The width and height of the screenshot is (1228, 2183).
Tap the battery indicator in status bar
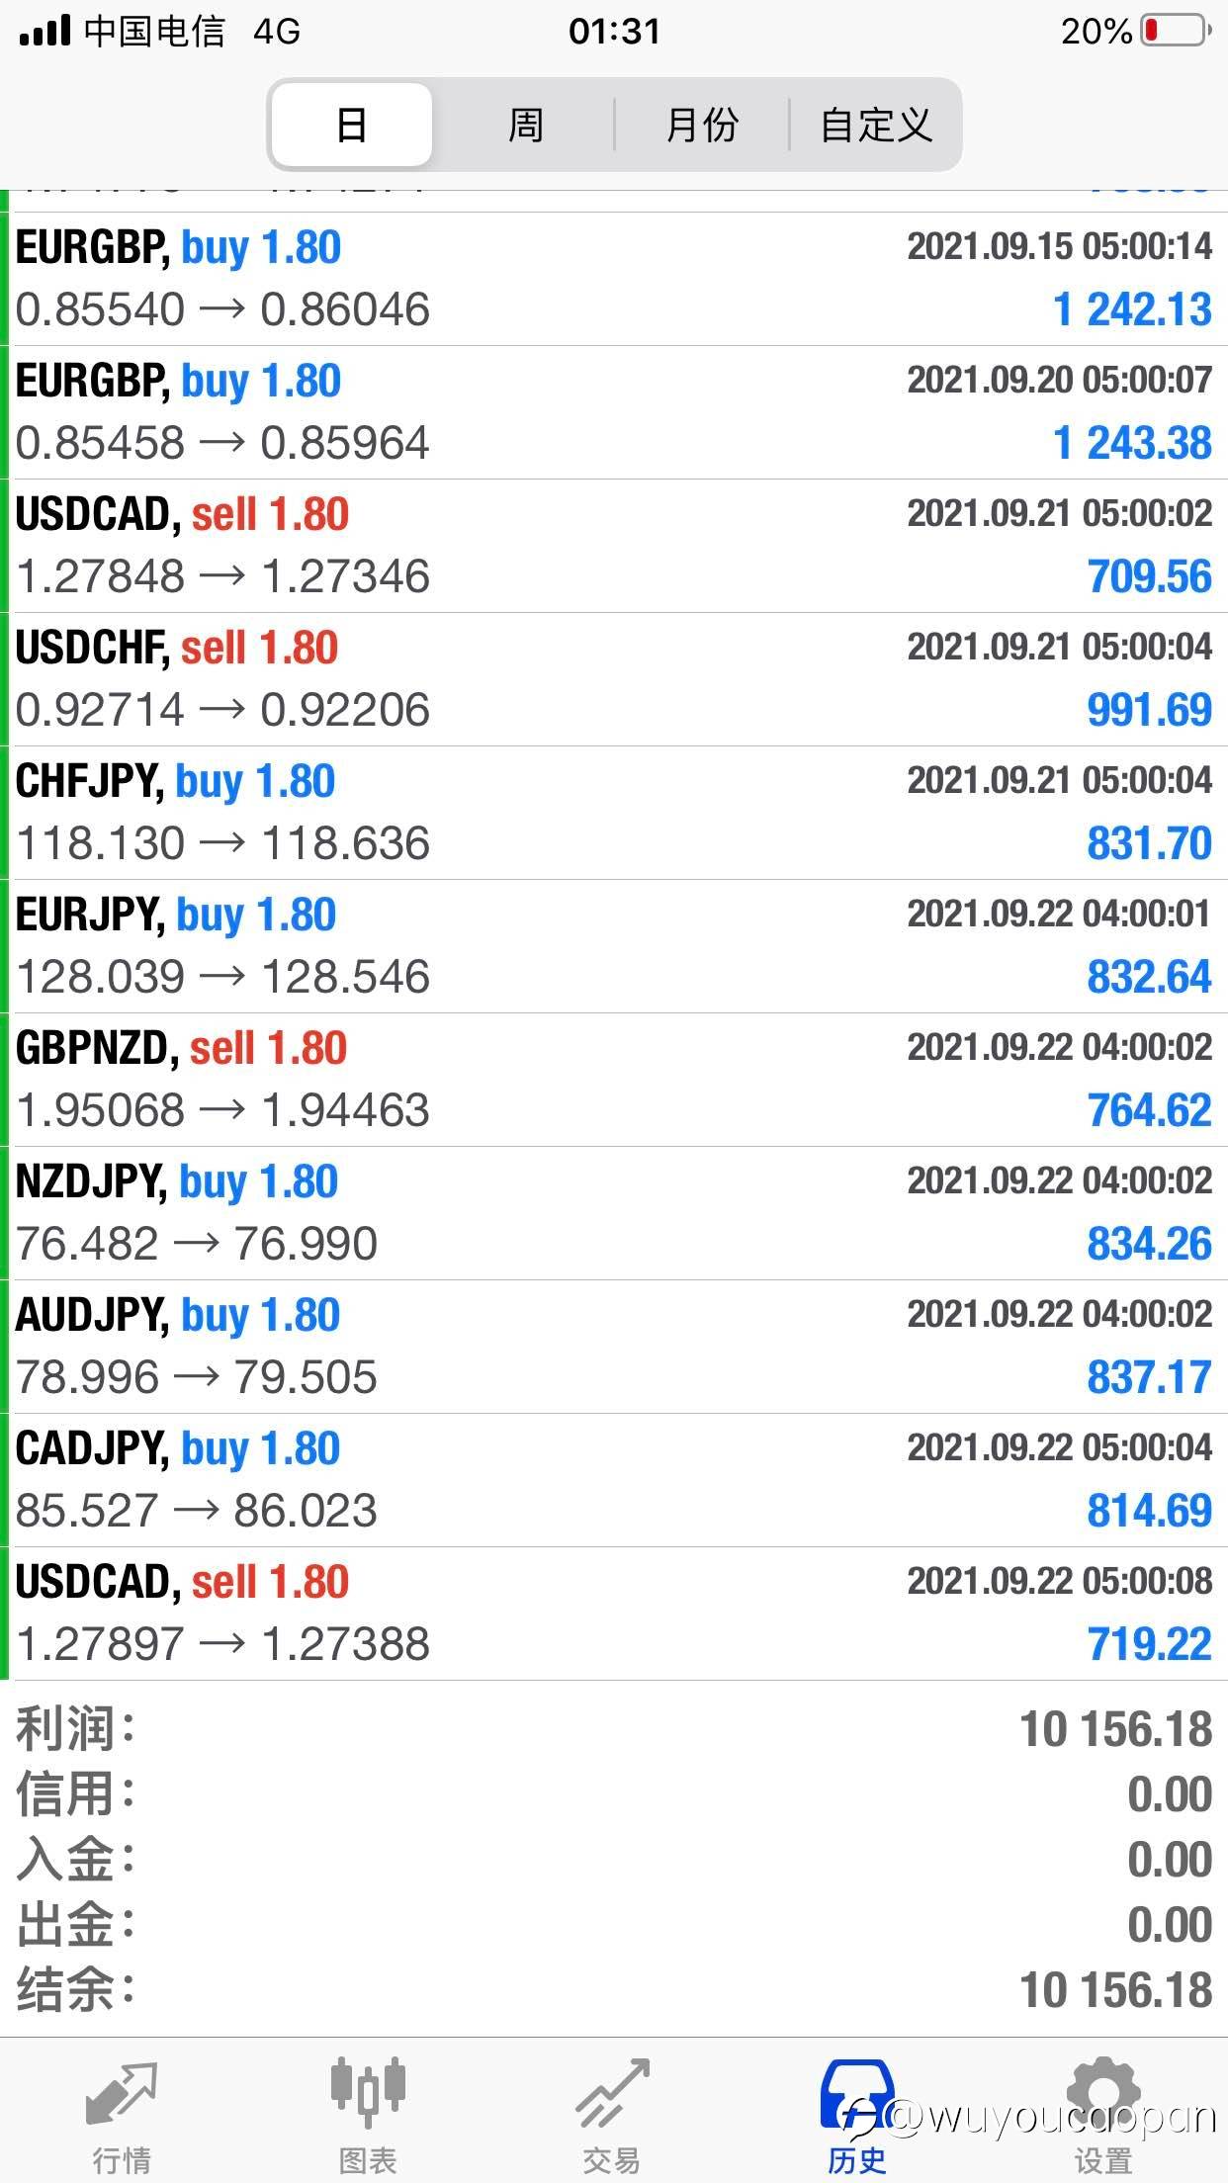pos(1177,32)
